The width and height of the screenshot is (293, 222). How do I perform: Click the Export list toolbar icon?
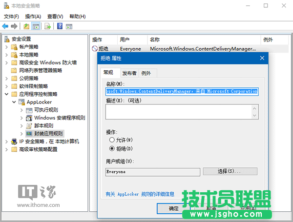click(48, 26)
